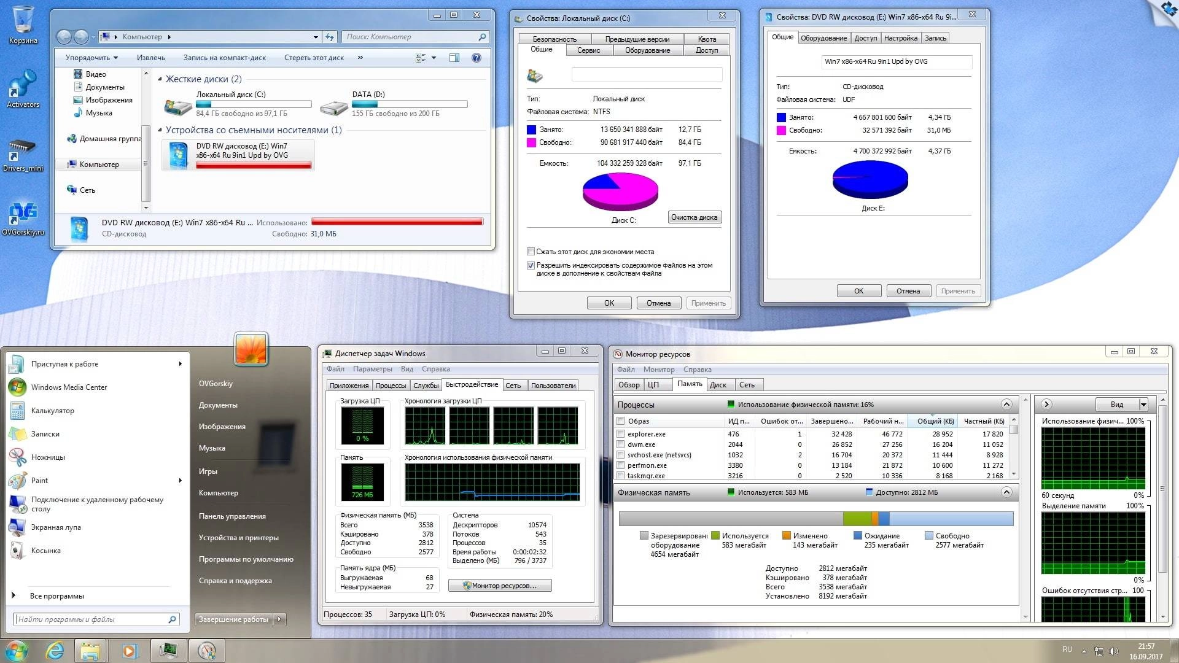Enable compress this disk checkbox

(531, 252)
